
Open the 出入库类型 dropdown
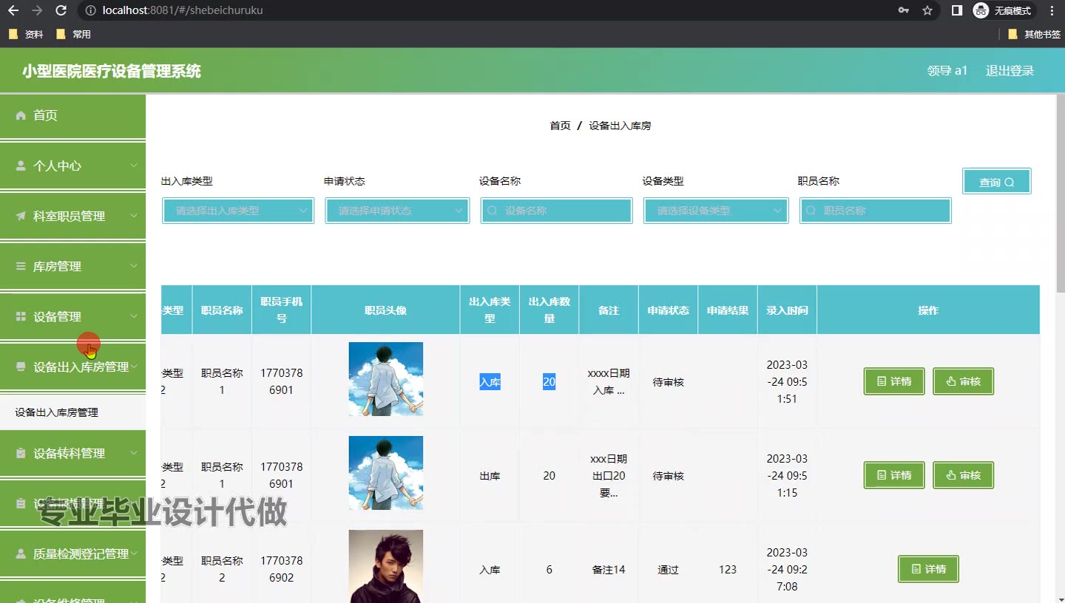pos(238,211)
